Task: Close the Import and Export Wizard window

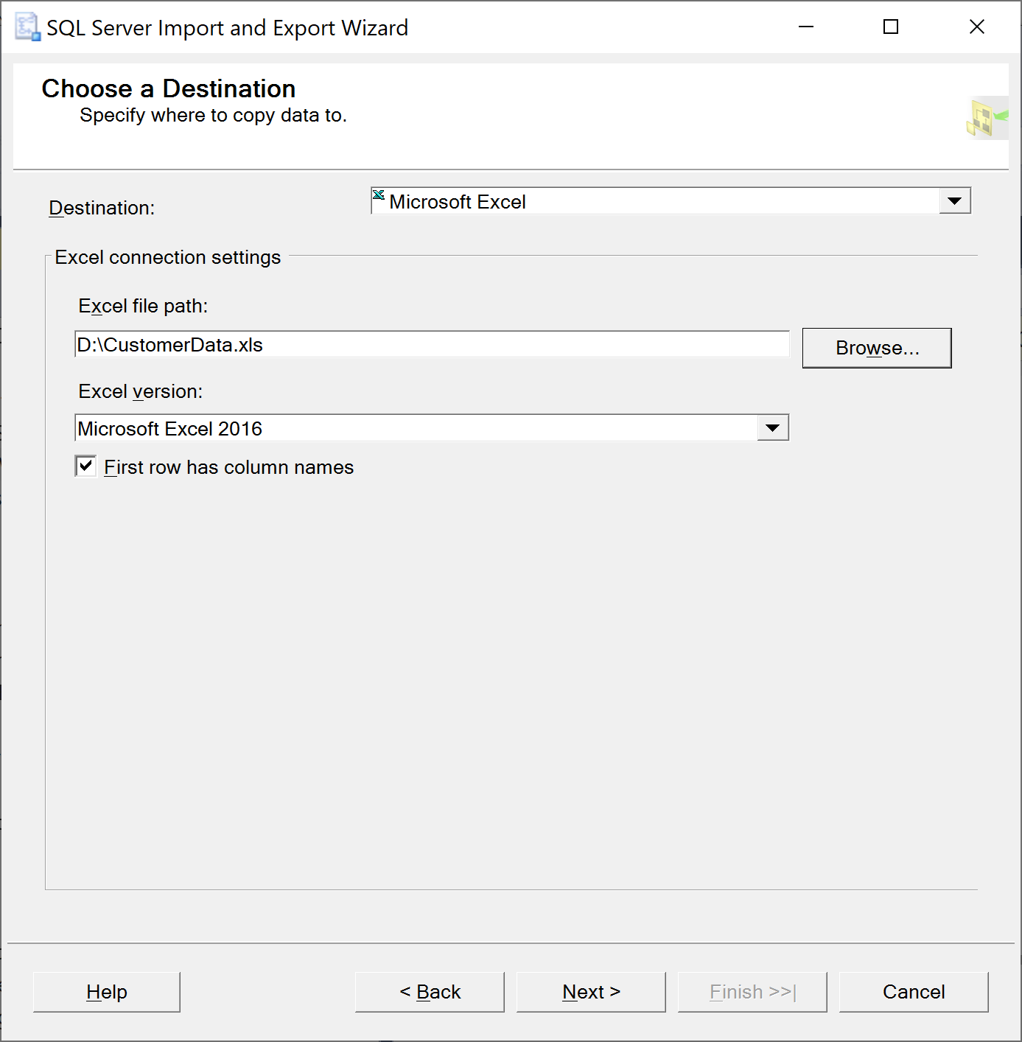Action: 977,27
